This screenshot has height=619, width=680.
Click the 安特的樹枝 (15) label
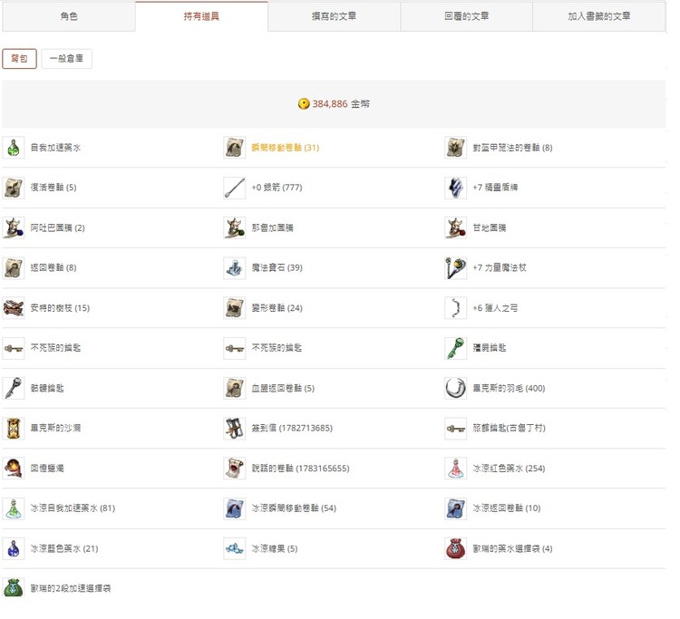tap(60, 308)
